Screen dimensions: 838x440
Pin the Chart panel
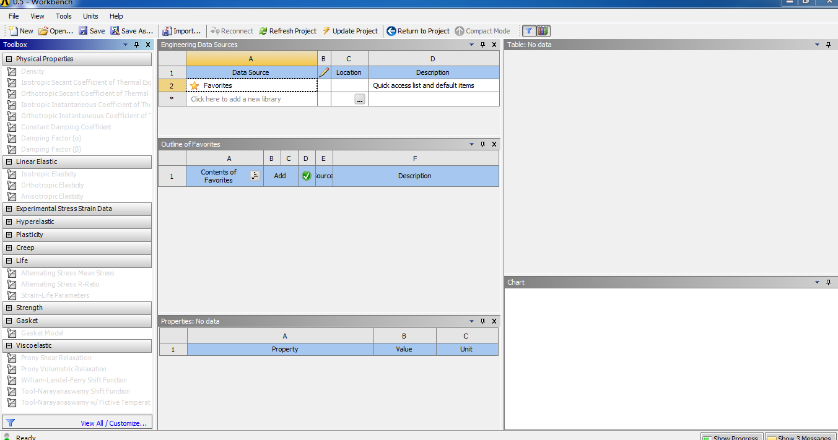[x=828, y=282]
